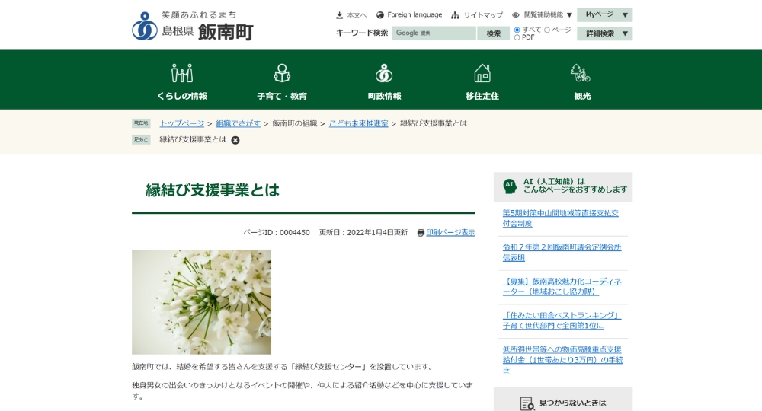Click the 子育て・教育 icon
Viewport: 762px width, 411px height.
point(282,73)
